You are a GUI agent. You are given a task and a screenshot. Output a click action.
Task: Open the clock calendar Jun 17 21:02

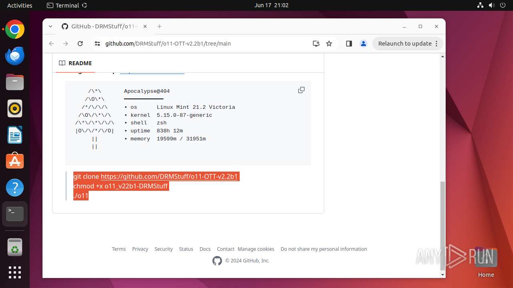271,5
